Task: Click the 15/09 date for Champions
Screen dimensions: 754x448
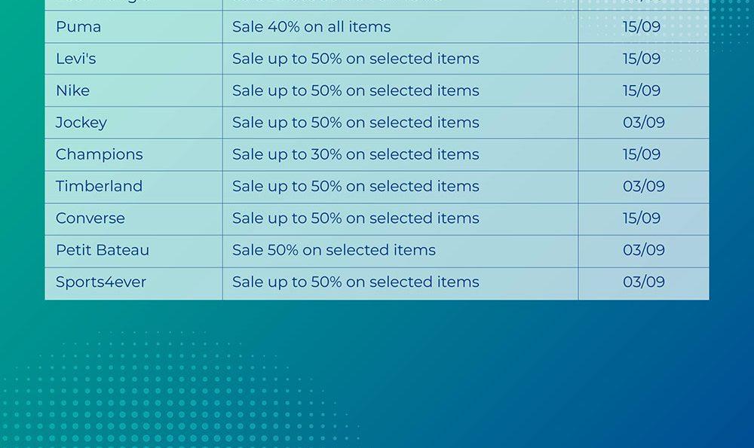Action: click(x=642, y=154)
